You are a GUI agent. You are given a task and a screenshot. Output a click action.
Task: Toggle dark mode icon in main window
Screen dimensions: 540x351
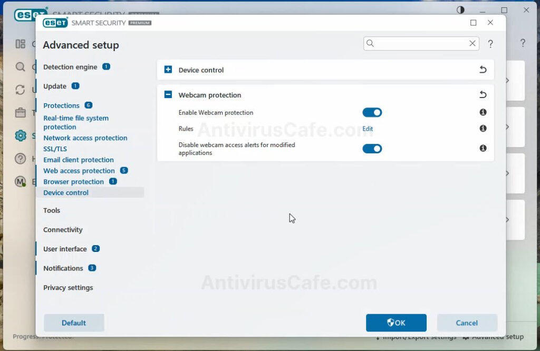pos(460,10)
